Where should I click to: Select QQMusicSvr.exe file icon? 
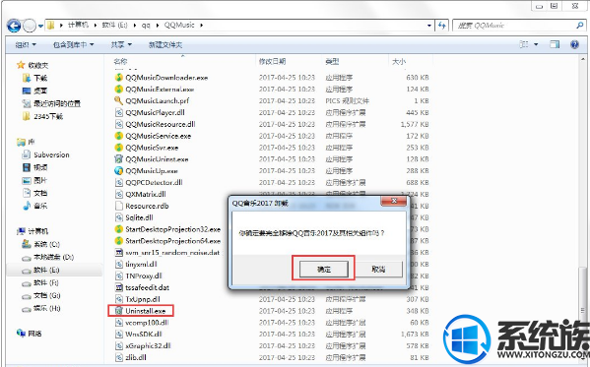click(x=119, y=148)
